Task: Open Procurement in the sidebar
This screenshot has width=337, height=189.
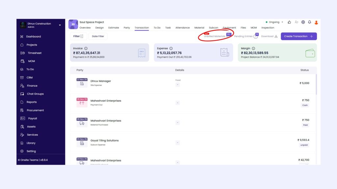Action: tap(35, 110)
